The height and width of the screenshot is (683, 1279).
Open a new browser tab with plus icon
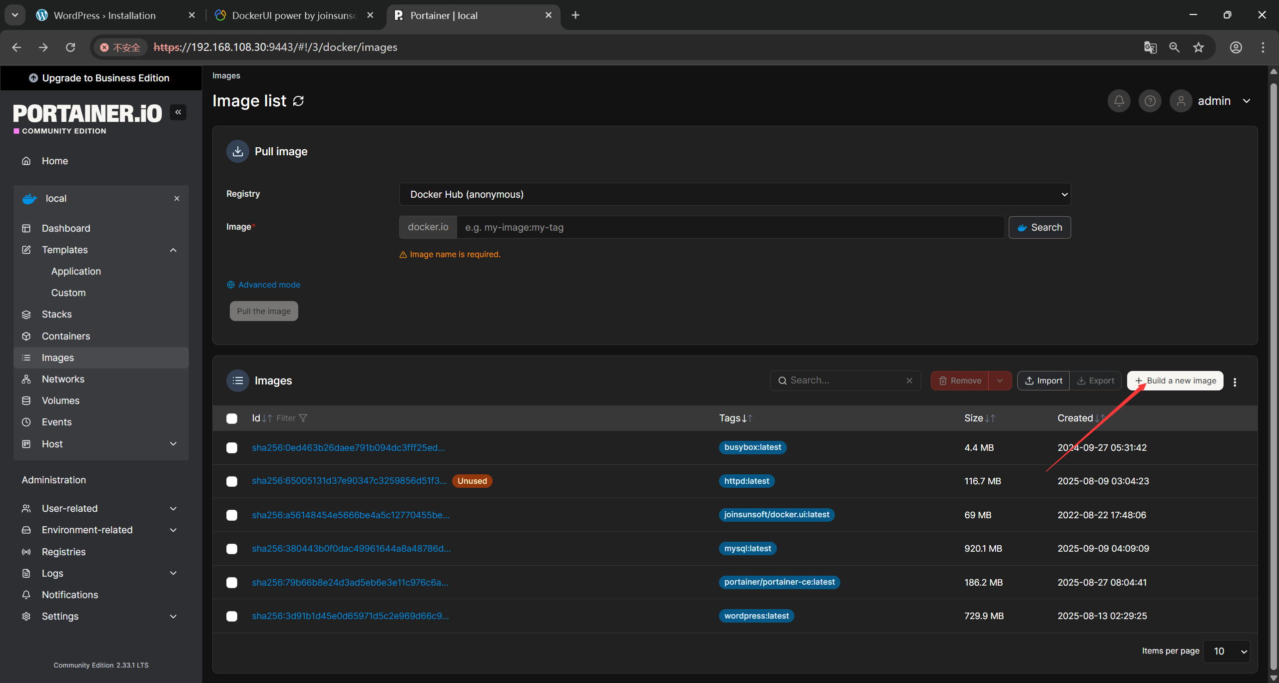coord(576,15)
